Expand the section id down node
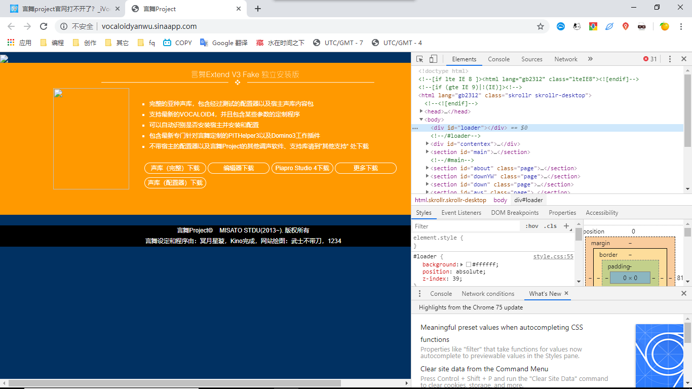This screenshot has height=389, width=692. [428, 184]
